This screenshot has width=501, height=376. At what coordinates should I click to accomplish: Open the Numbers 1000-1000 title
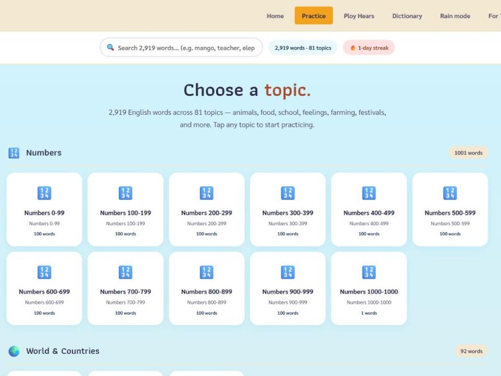coord(369,292)
